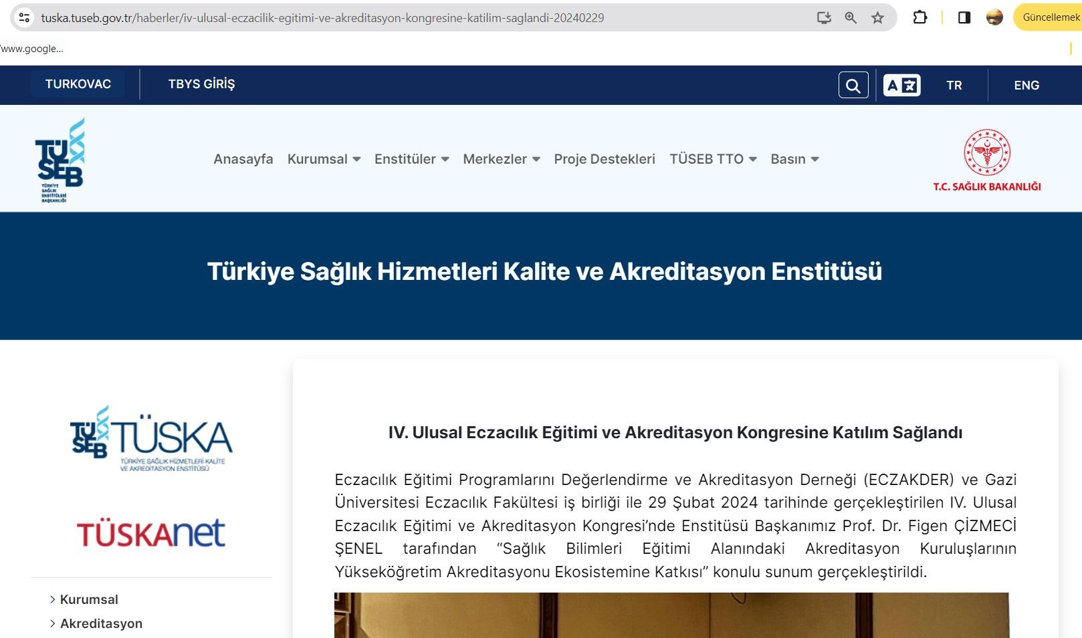
Task: Expand the Kurumsal dropdown in top menu
Action: click(324, 159)
